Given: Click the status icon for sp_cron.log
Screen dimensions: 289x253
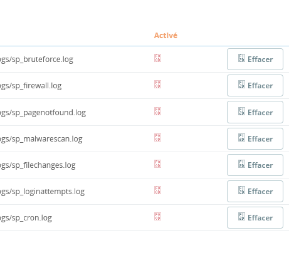Looking at the screenshot, I should 157,217.
